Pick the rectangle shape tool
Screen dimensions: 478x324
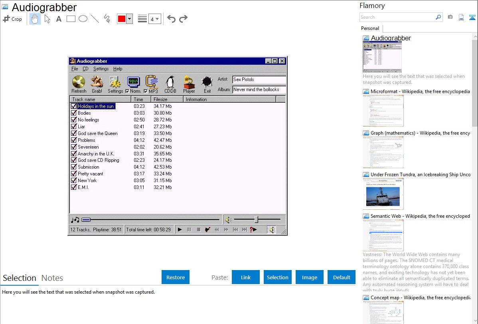coord(71,19)
